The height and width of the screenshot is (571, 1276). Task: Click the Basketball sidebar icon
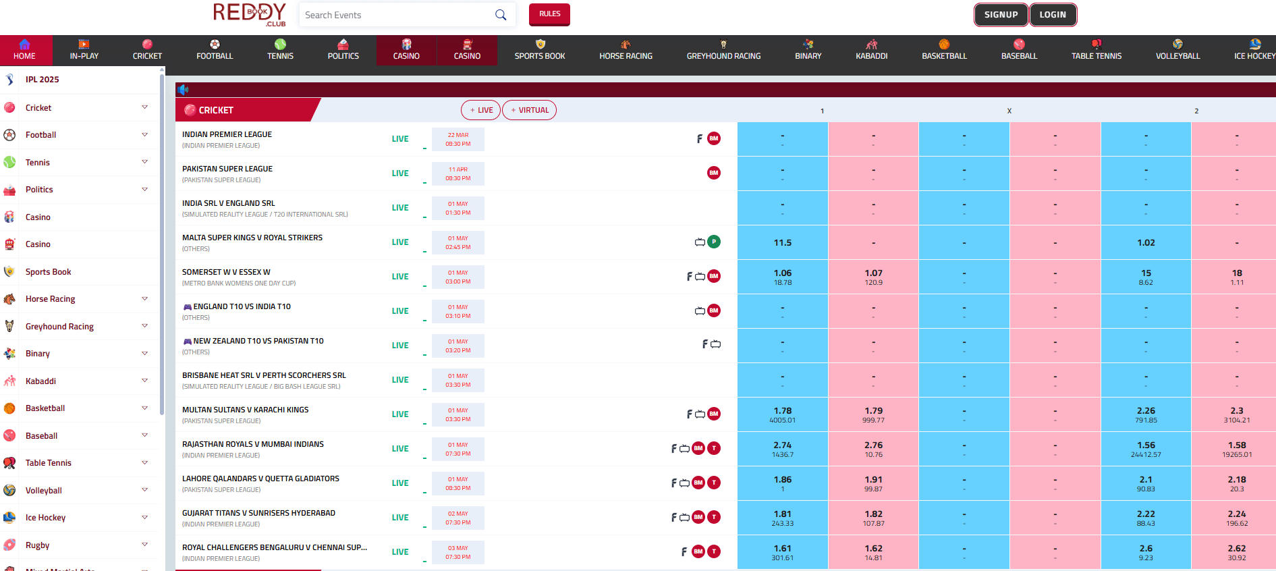pyautogui.click(x=9, y=408)
